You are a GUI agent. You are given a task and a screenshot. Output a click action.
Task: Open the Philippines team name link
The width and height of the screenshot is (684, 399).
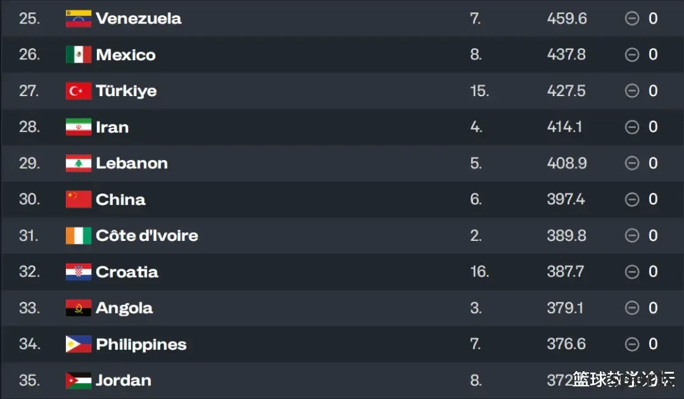tap(141, 345)
